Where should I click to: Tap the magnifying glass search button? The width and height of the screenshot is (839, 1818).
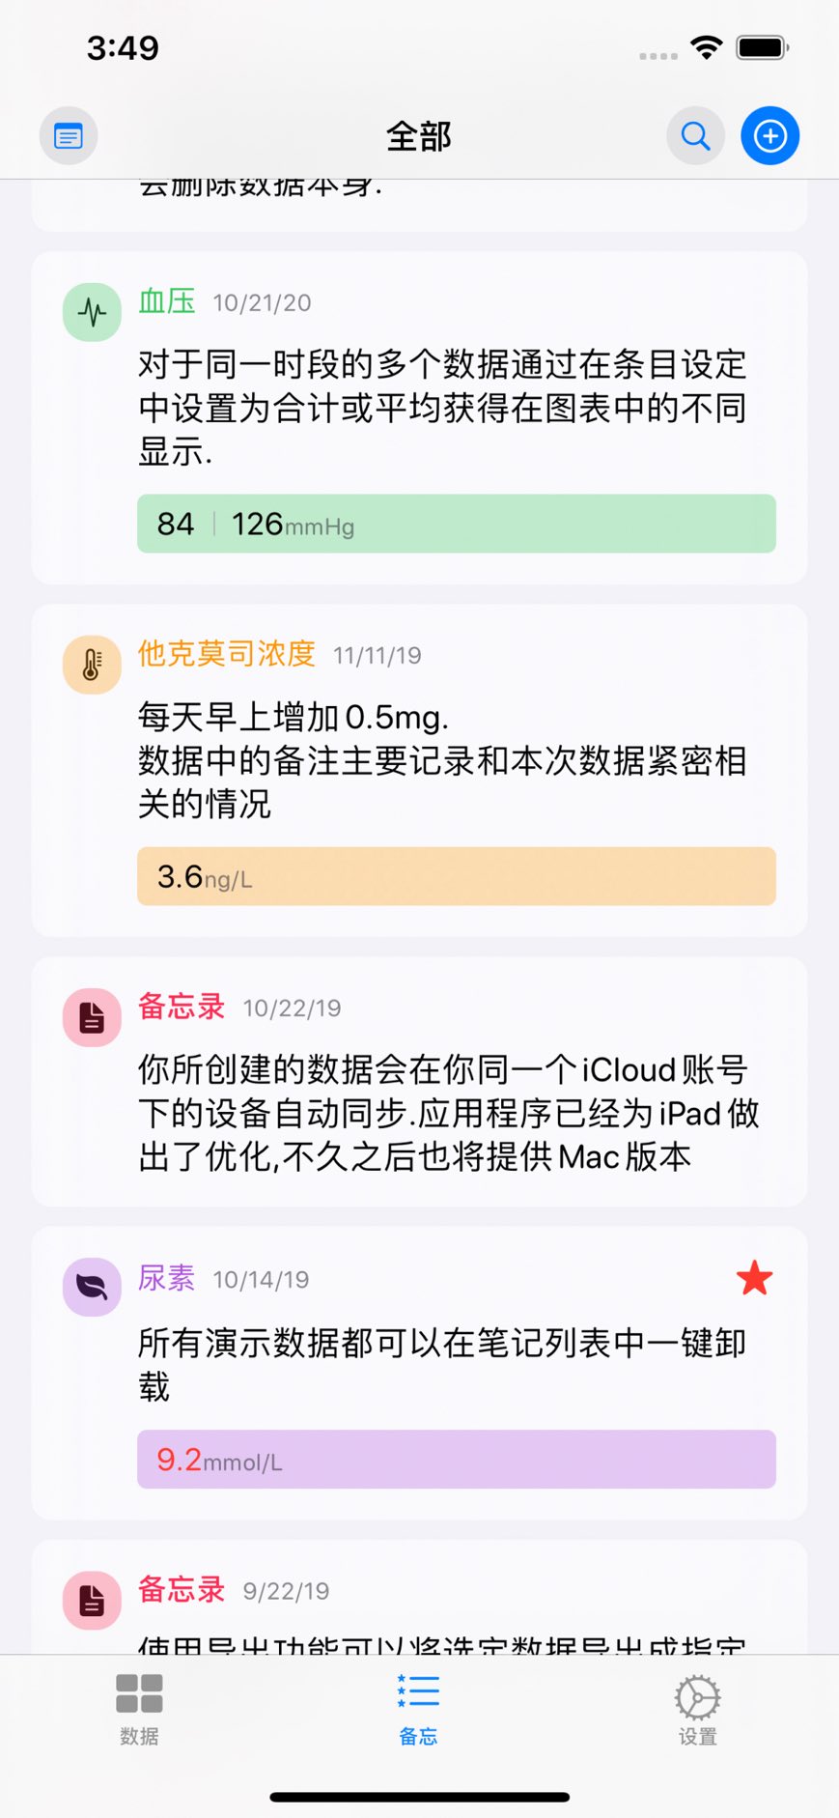[x=695, y=136]
